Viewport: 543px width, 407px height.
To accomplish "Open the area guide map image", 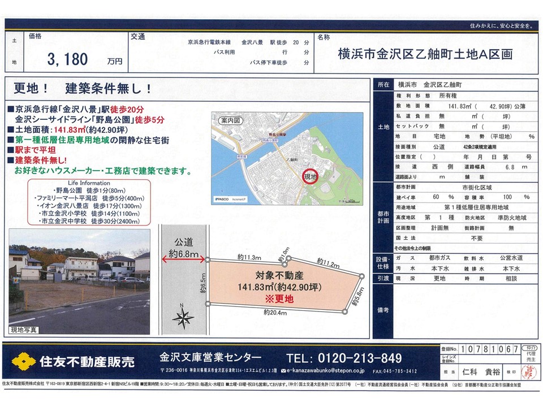I will 287,158.
